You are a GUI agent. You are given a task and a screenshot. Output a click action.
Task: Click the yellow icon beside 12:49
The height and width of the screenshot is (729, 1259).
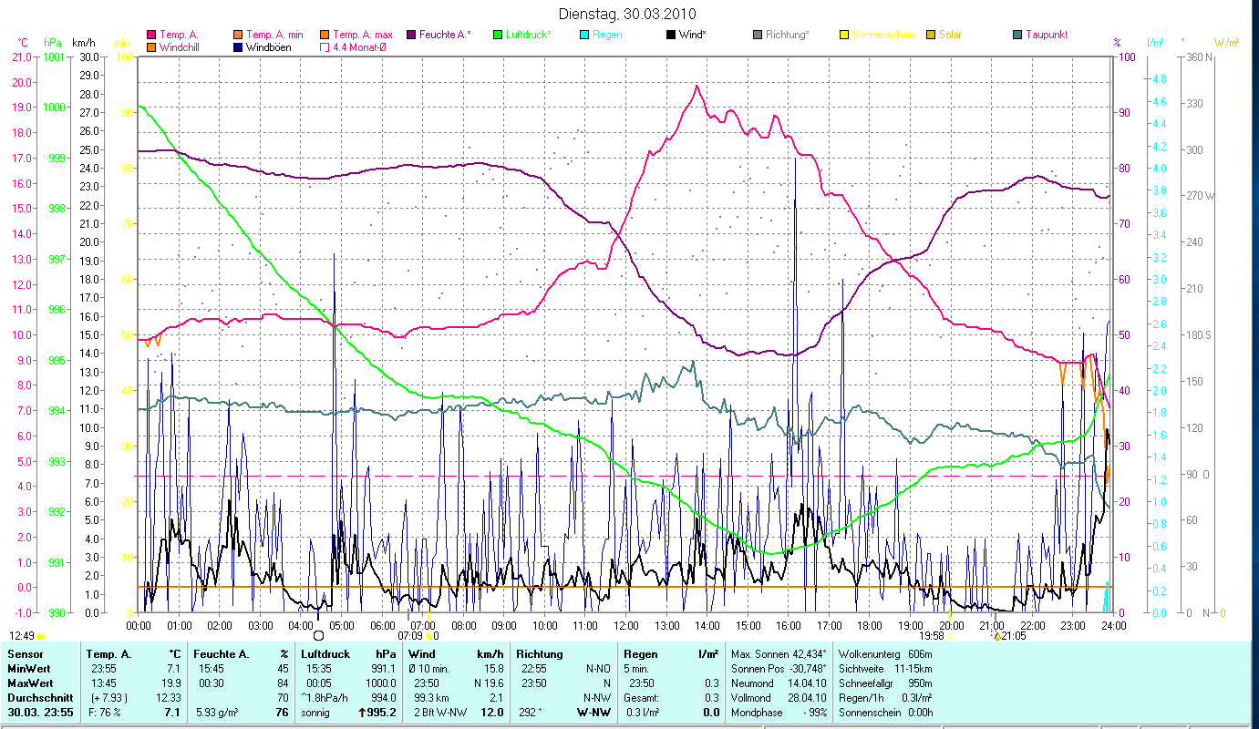tap(40, 636)
